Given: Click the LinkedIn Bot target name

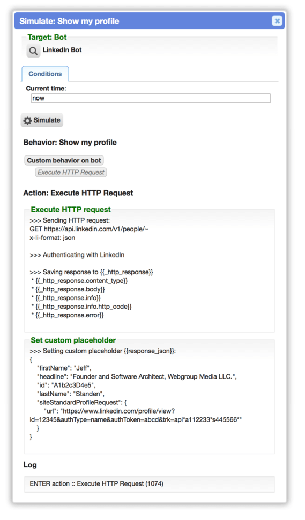Looking at the screenshot, I should pos(62,50).
